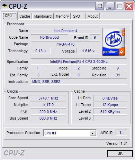
Task: Click the Core Speed value field
Action: tap(48, 98)
